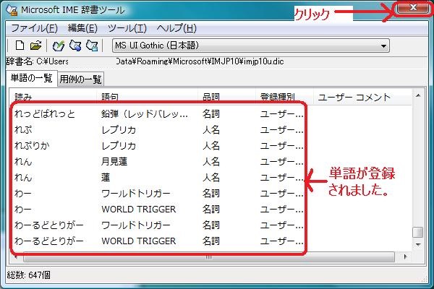Click ユーザー… type in the れっどばれっと row

click(282, 114)
